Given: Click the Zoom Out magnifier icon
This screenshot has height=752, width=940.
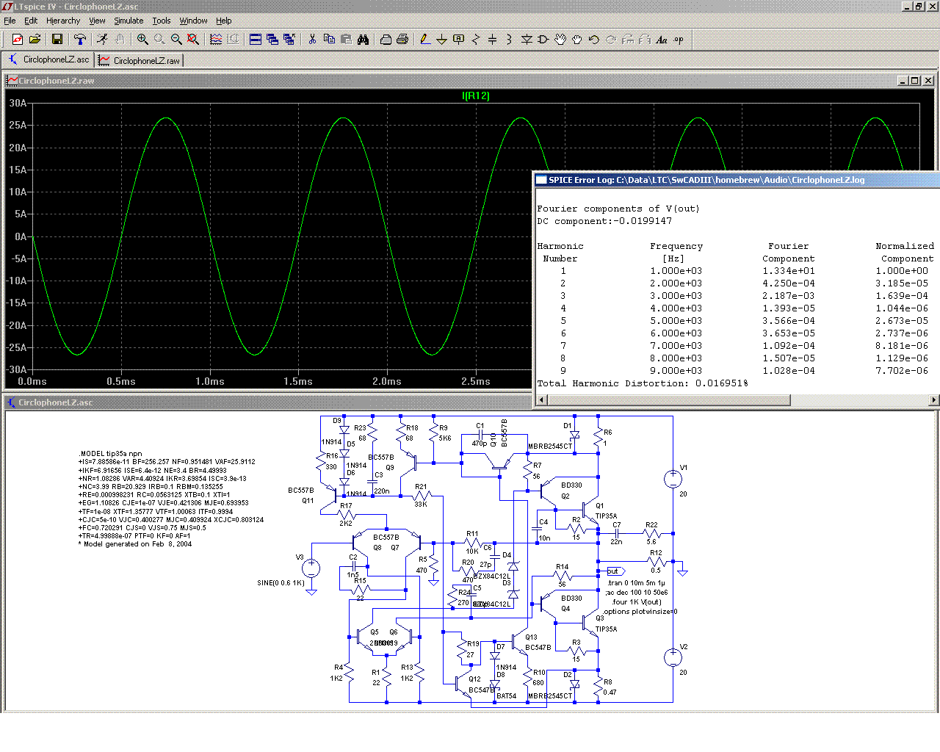Looking at the screenshot, I should 176,40.
